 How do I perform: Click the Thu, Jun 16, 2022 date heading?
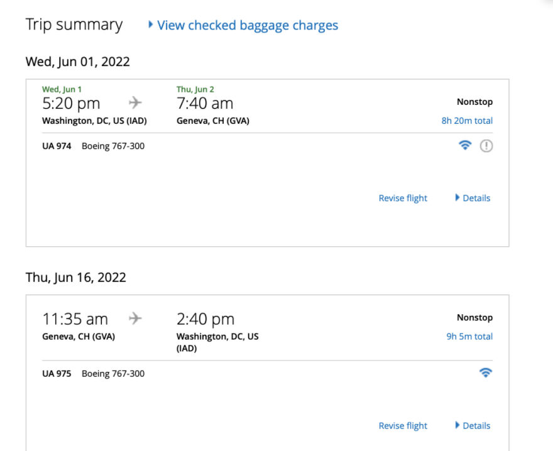coord(76,278)
